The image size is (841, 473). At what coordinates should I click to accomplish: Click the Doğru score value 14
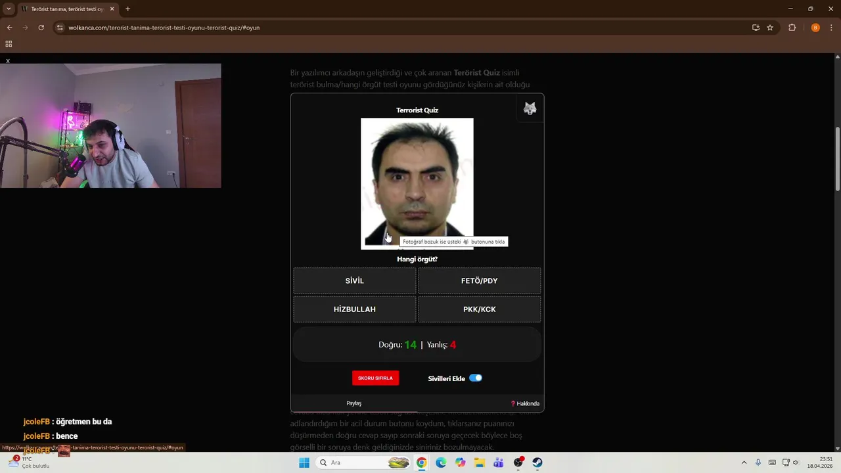410,344
